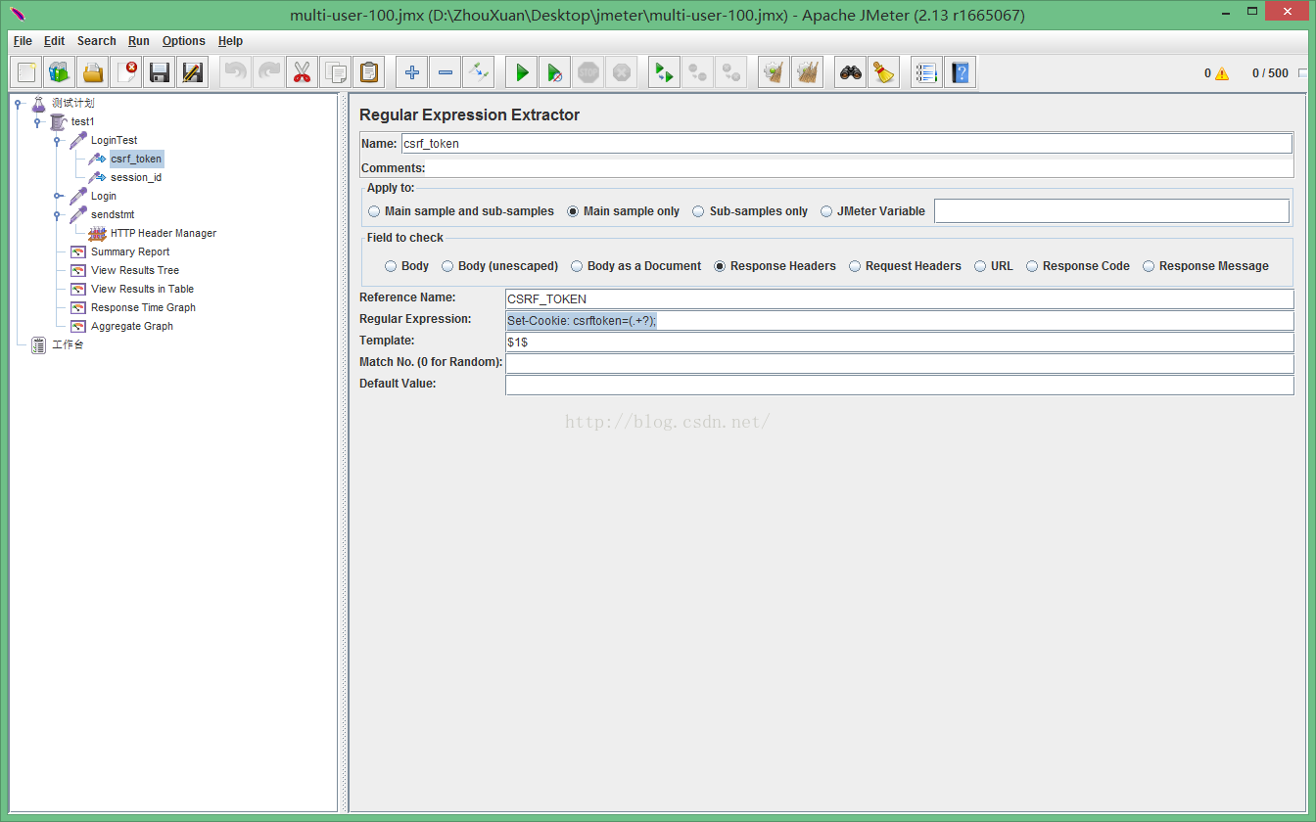Select Aggregate Graph in tree
Viewport: 1316px width, 822px height.
[x=132, y=326]
